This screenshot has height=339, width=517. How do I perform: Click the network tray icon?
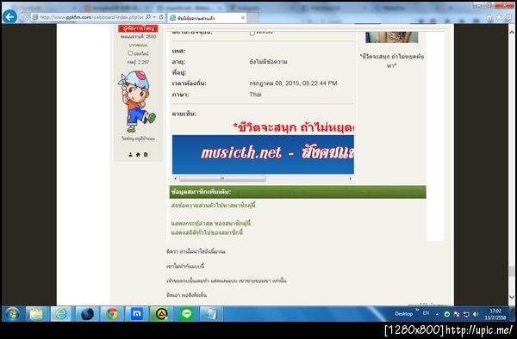tap(466, 314)
